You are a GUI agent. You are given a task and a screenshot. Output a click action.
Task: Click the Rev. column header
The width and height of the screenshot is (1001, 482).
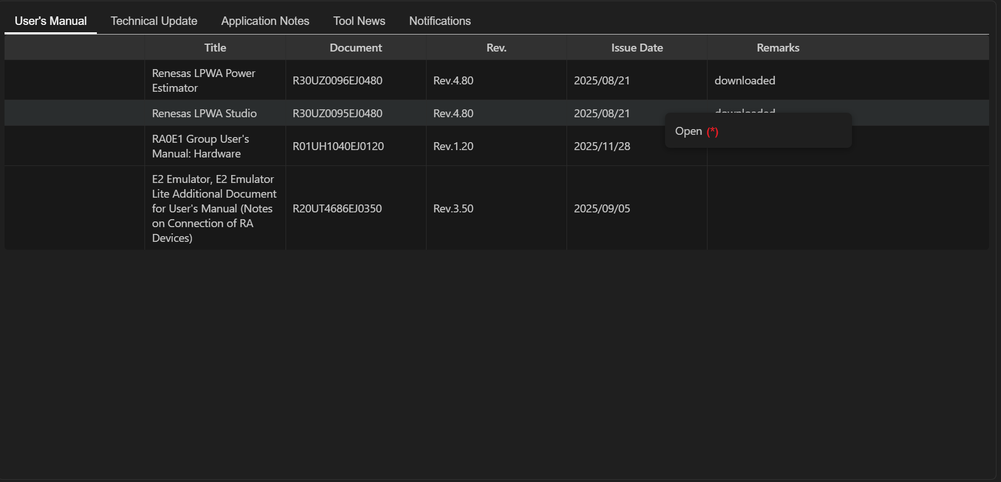[x=496, y=48]
